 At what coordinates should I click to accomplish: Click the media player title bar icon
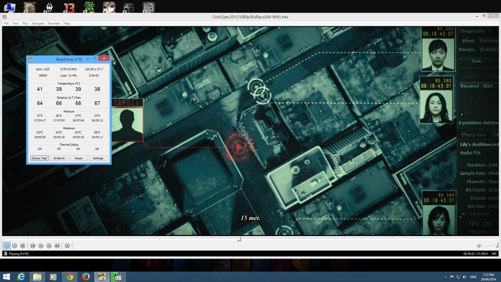(5, 17)
